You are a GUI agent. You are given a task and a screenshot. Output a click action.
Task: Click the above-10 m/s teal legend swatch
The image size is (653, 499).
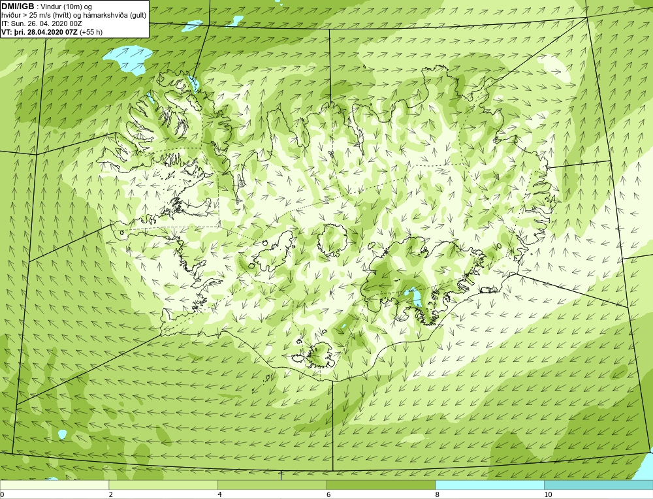598,485
